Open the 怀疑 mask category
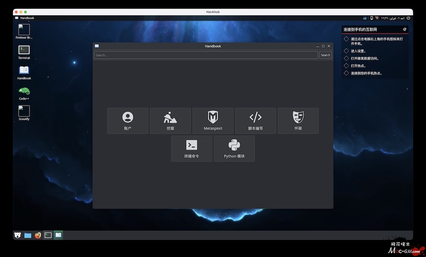The height and width of the screenshot is (257, 426). coord(298,121)
